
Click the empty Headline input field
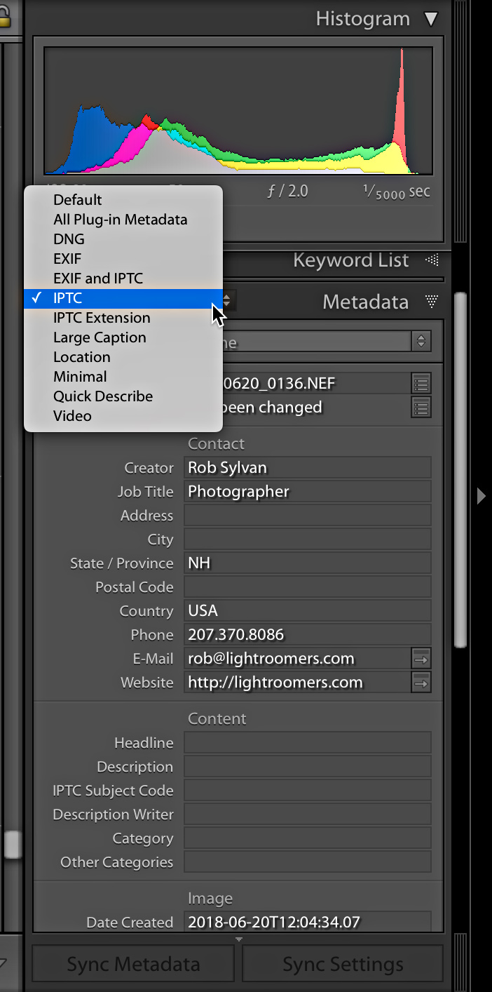(307, 742)
